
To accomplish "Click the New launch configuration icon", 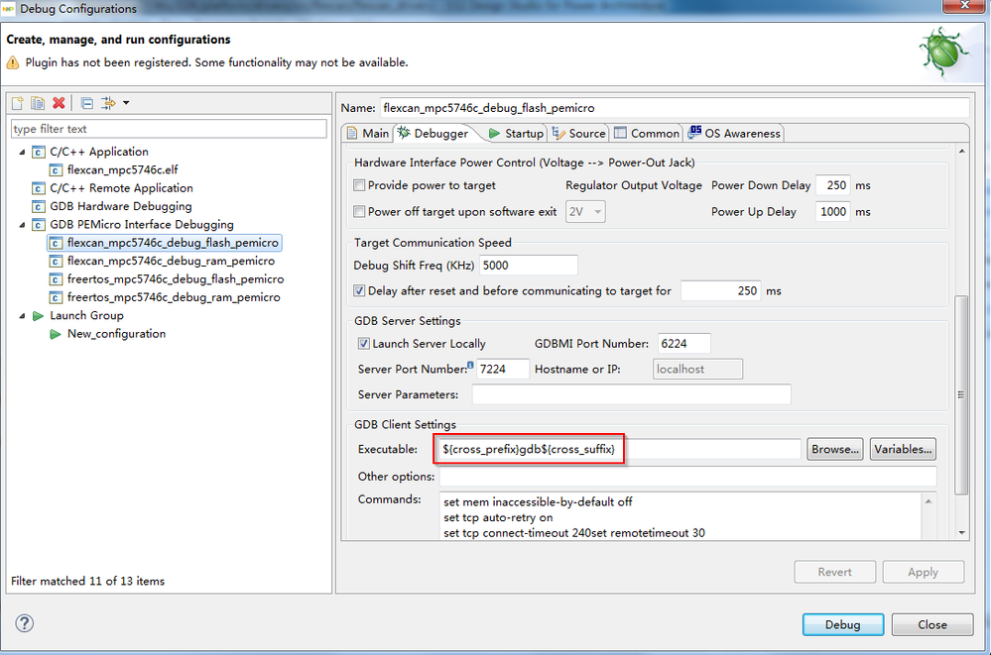I will point(18,103).
